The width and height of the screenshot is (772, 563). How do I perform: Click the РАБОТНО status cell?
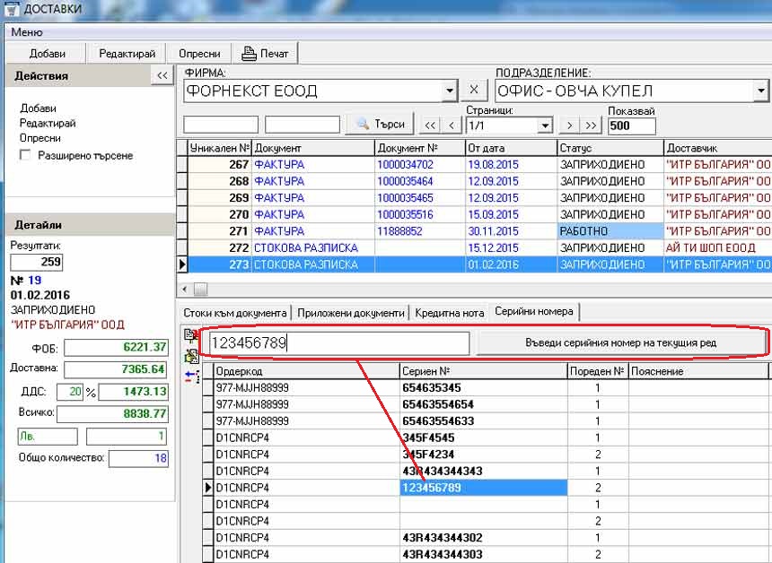point(610,231)
